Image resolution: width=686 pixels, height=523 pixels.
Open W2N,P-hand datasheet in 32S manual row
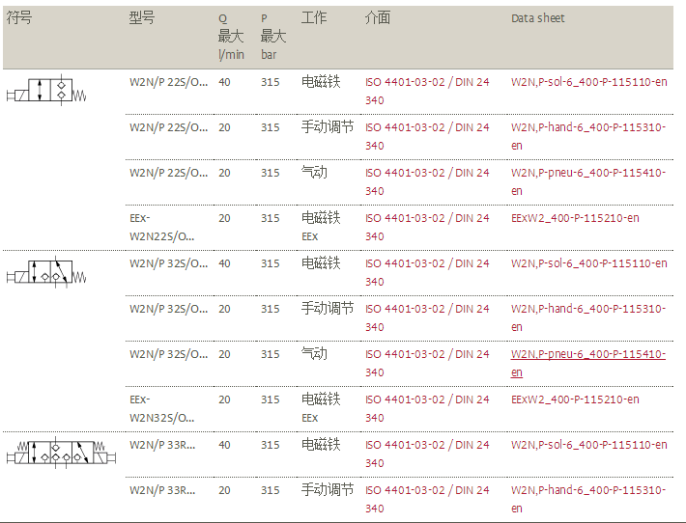point(588,317)
